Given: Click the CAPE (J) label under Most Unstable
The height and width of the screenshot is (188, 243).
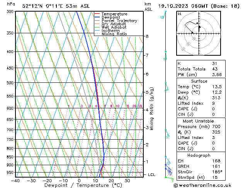Looking at the screenshot, I should click(x=187, y=143).
